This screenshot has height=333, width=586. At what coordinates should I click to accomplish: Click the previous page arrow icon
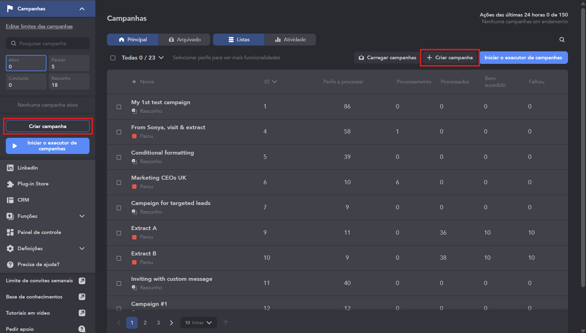click(x=119, y=323)
